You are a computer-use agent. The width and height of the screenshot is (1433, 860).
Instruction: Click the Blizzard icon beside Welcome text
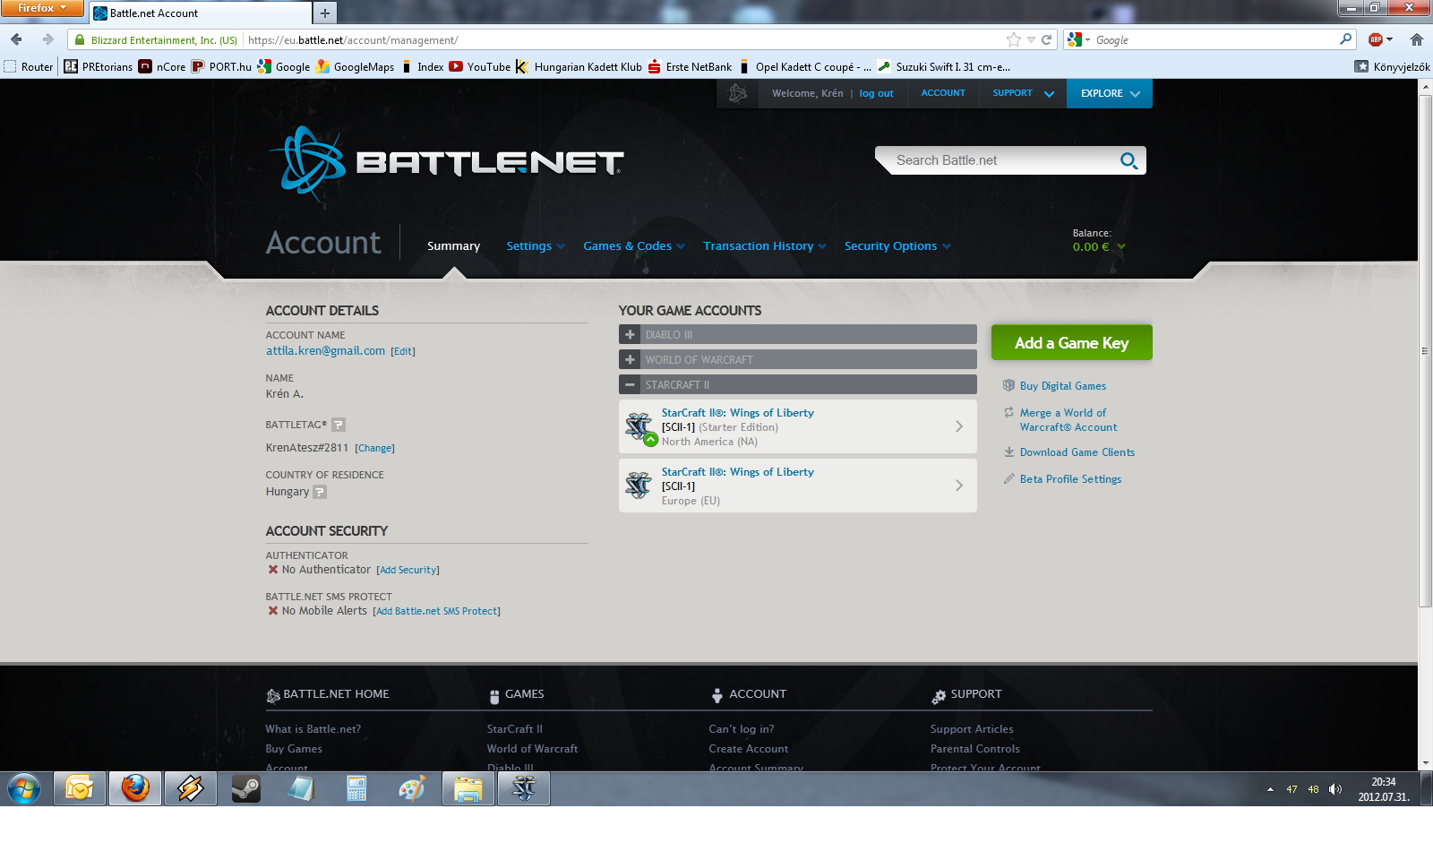738,93
